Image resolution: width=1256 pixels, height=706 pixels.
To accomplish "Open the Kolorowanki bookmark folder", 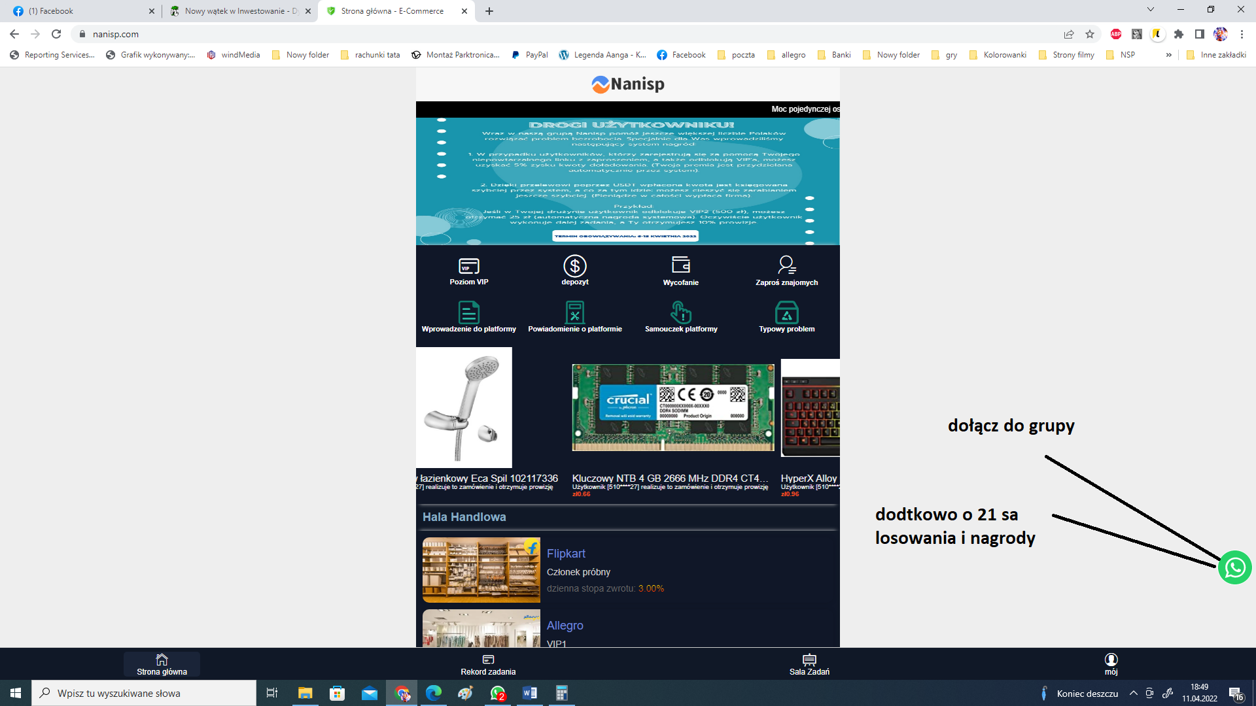I will (998, 55).
